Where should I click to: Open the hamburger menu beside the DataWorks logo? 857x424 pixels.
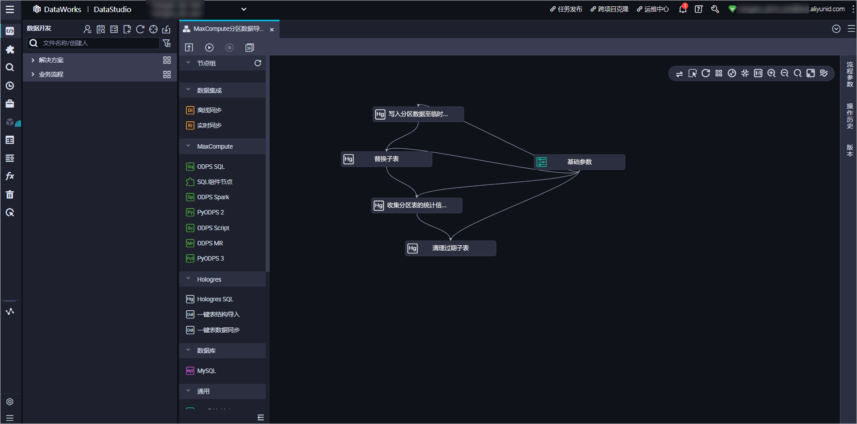pyautogui.click(x=10, y=9)
